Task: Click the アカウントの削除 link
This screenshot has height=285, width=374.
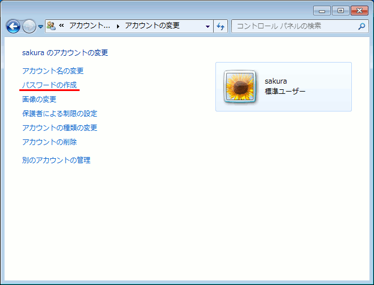Action: point(49,142)
